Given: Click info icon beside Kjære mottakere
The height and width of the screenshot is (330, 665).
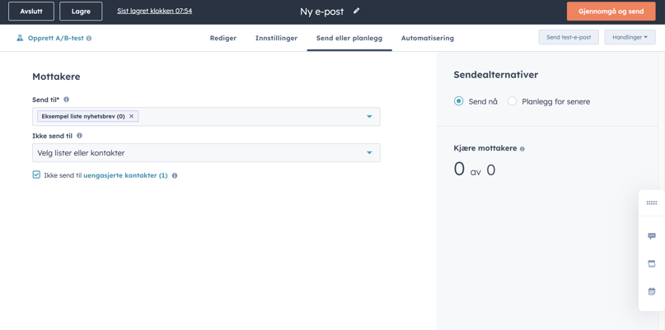Looking at the screenshot, I should tap(522, 149).
